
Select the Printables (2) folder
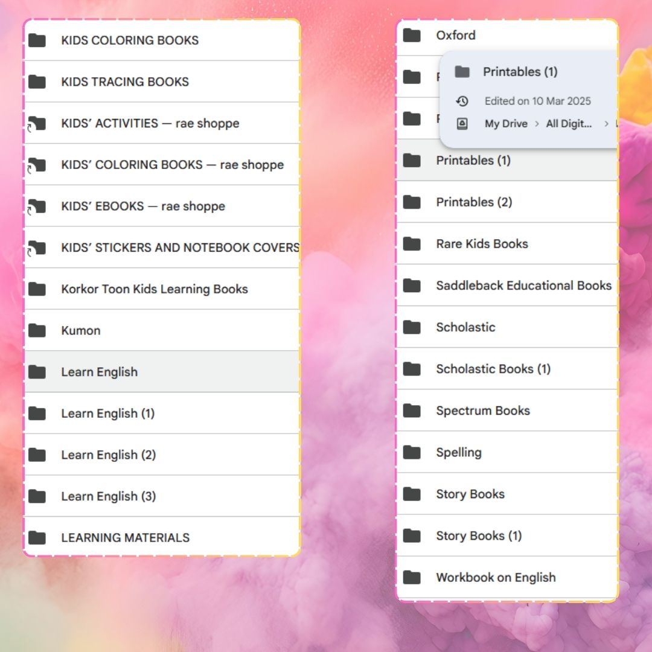[474, 202]
